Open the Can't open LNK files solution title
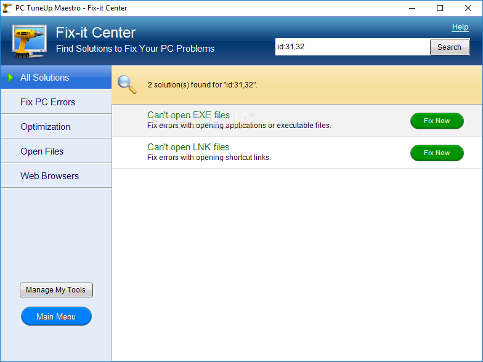Viewport: 483px width, 362px height. click(188, 147)
